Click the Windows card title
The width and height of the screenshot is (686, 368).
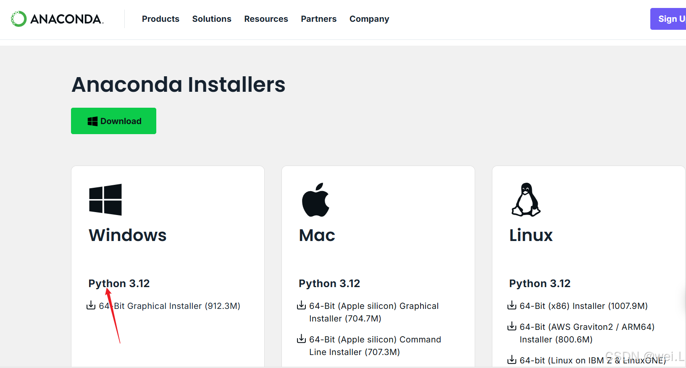128,235
